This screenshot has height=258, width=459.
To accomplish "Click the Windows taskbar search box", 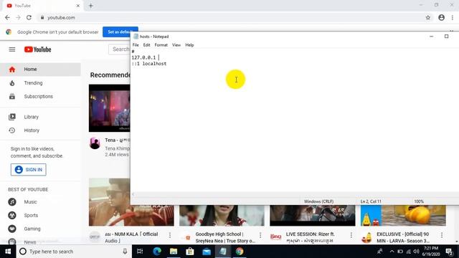I will click(73, 252).
